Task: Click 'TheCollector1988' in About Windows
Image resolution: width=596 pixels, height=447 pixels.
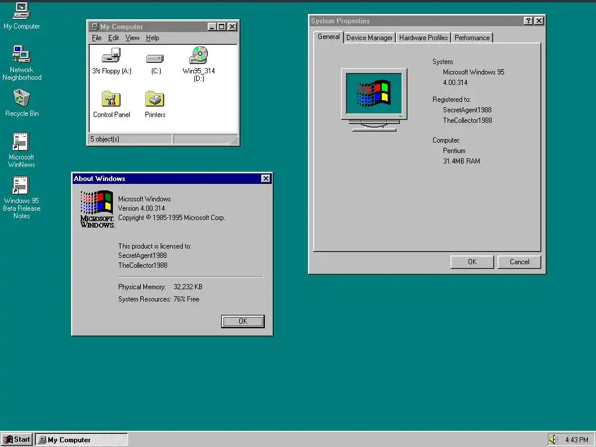Action: pyautogui.click(x=143, y=265)
